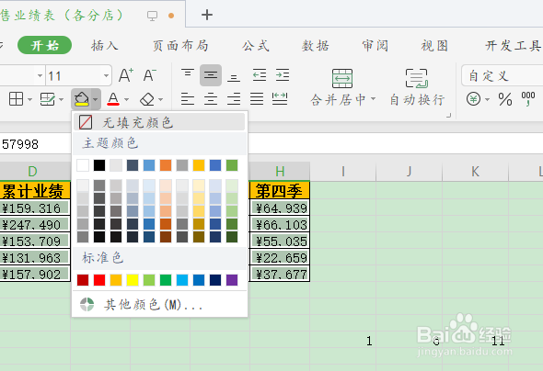The height and width of the screenshot is (371, 543).
Task: Pick the purple standard color swatch
Action: pyautogui.click(x=232, y=280)
